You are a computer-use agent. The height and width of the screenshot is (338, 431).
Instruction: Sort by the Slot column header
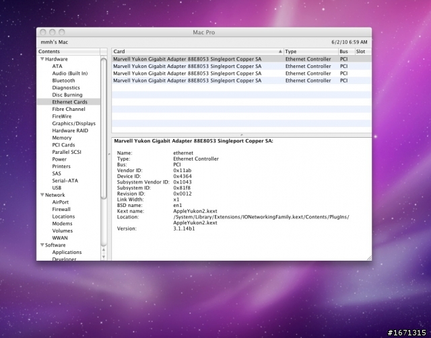363,51
